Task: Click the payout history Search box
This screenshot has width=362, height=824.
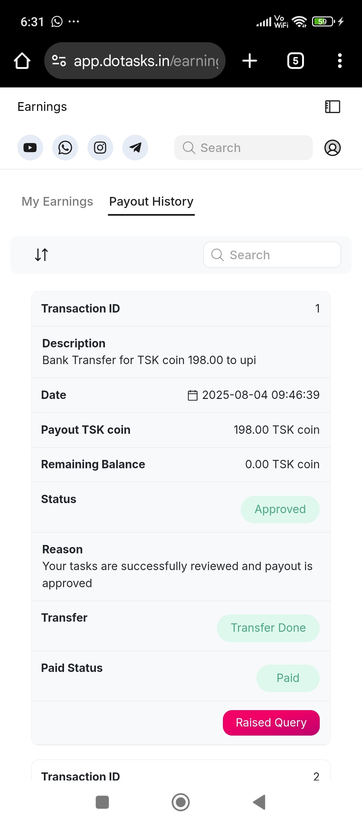Action: (x=272, y=255)
